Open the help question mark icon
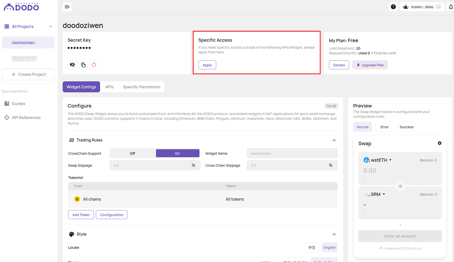Screen dimensions: 454x262 click(393, 7)
